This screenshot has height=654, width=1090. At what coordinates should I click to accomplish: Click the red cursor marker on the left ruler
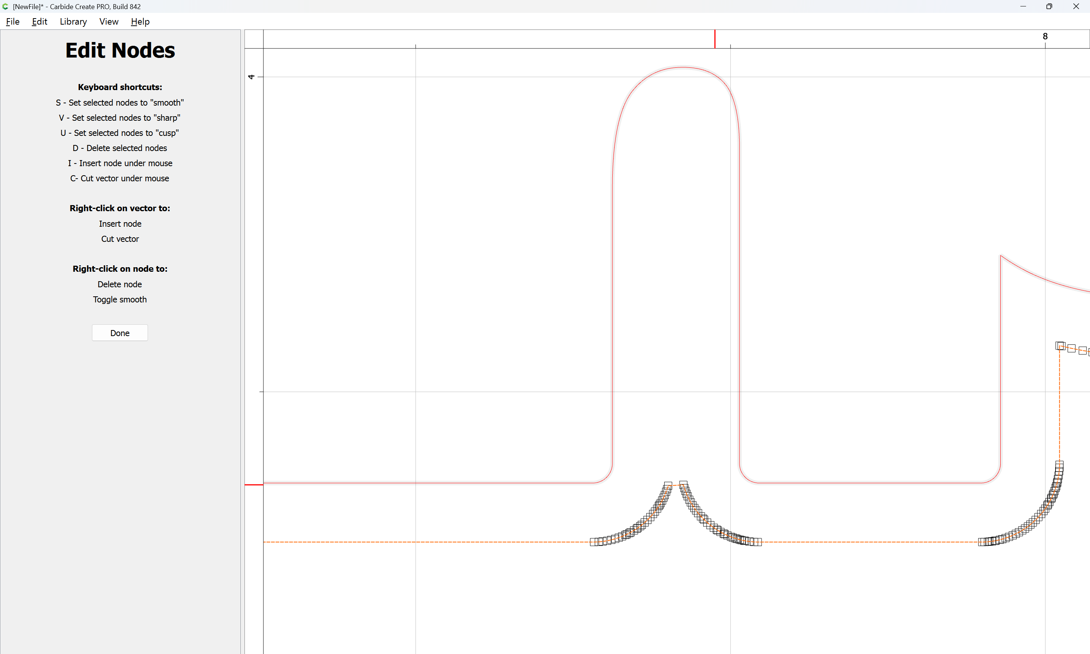tap(254, 485)
